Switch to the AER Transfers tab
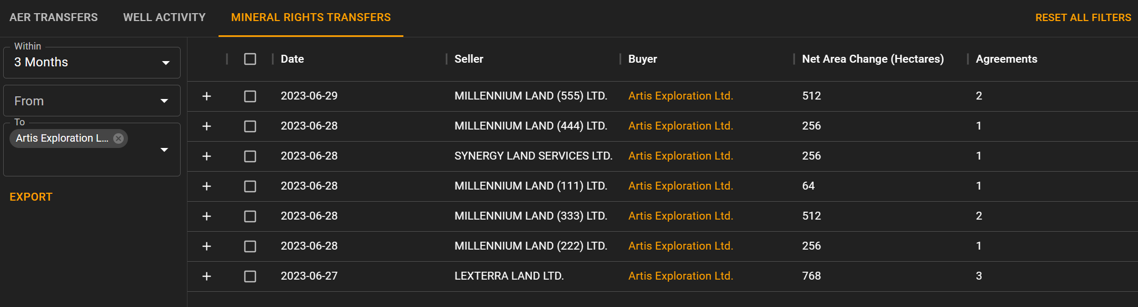 point(54,17)
